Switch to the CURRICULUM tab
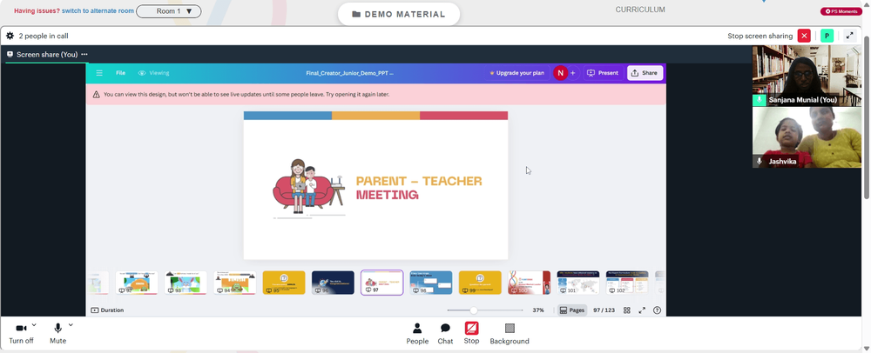The width and height of the screenshot is (871, 353). (x=640, y=10)
